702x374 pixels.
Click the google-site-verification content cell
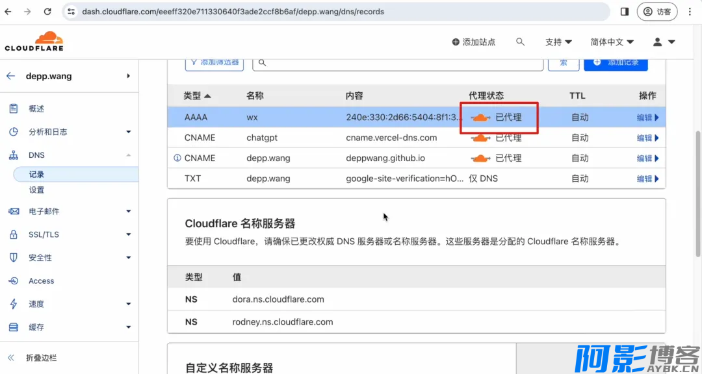point(404,179)
